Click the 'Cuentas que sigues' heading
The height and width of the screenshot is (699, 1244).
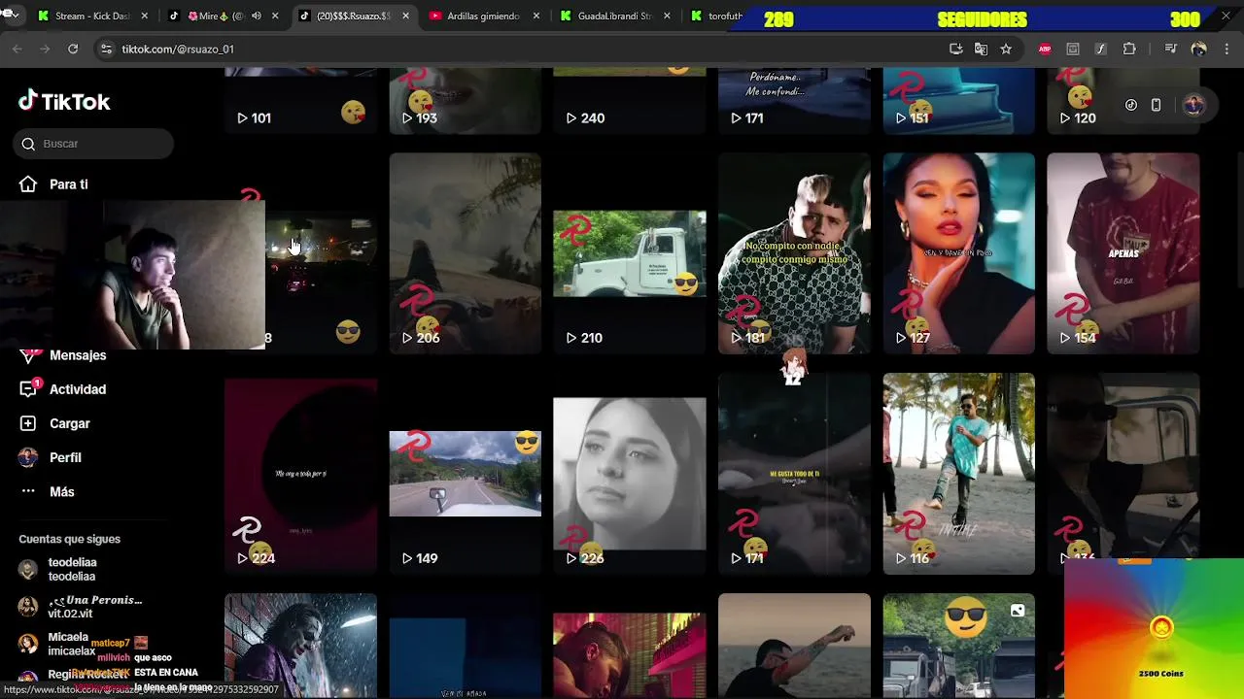tap(70, 539)
